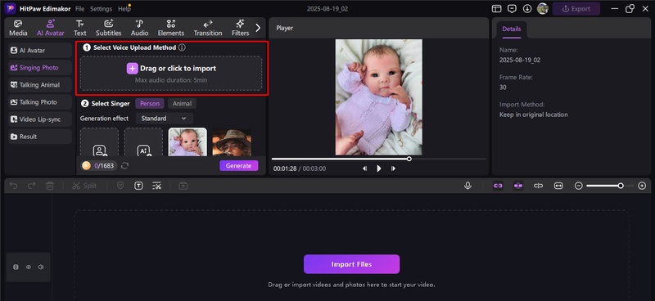Click the timeline zoom slider
The height and width of the screenshot is (301, 655).
pyautogui.click(x=610, y=186)
